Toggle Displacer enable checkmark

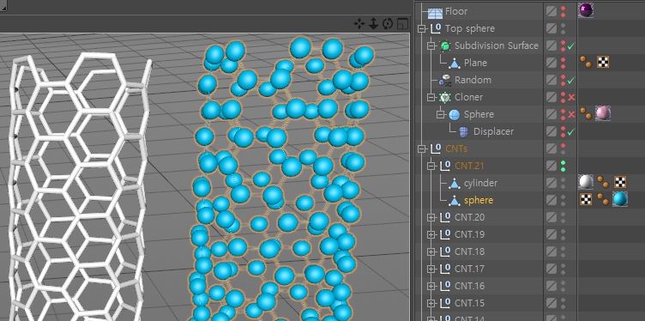pyautogui.click(x=571, y=132)
